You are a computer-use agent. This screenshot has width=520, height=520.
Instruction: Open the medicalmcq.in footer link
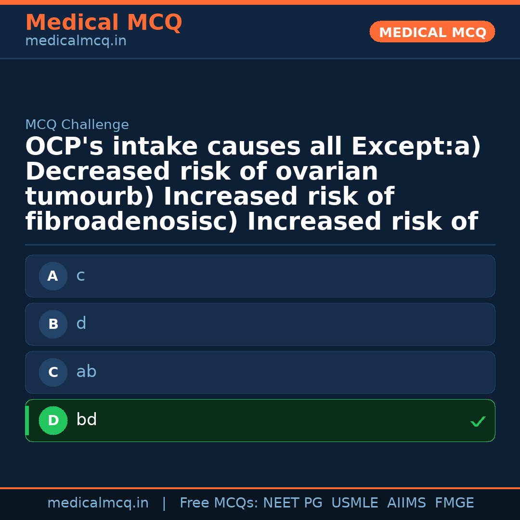[x=98, y=502]
